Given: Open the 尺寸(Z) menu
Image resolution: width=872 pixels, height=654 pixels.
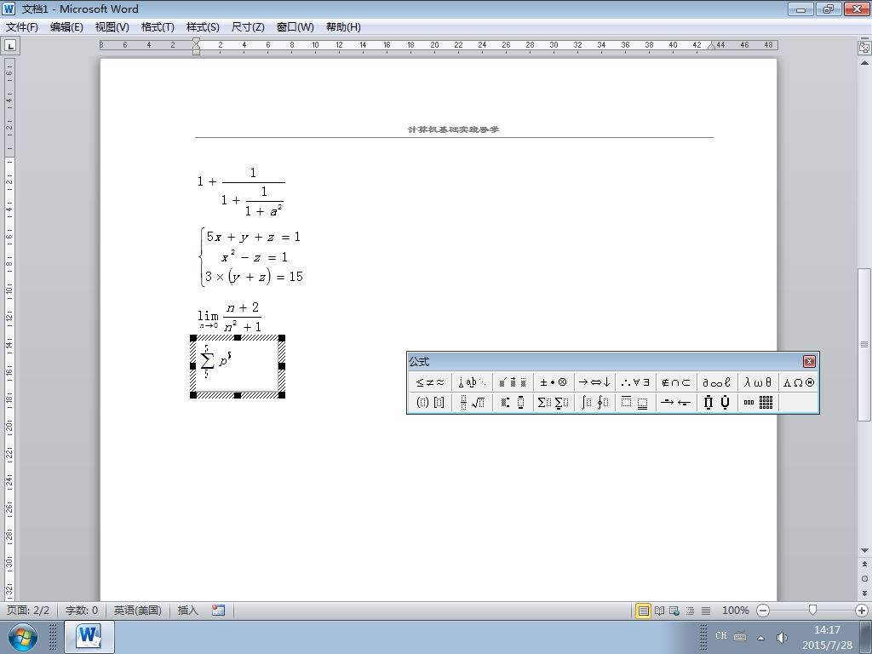Looking at the screenshot, I should click(248, 27).
